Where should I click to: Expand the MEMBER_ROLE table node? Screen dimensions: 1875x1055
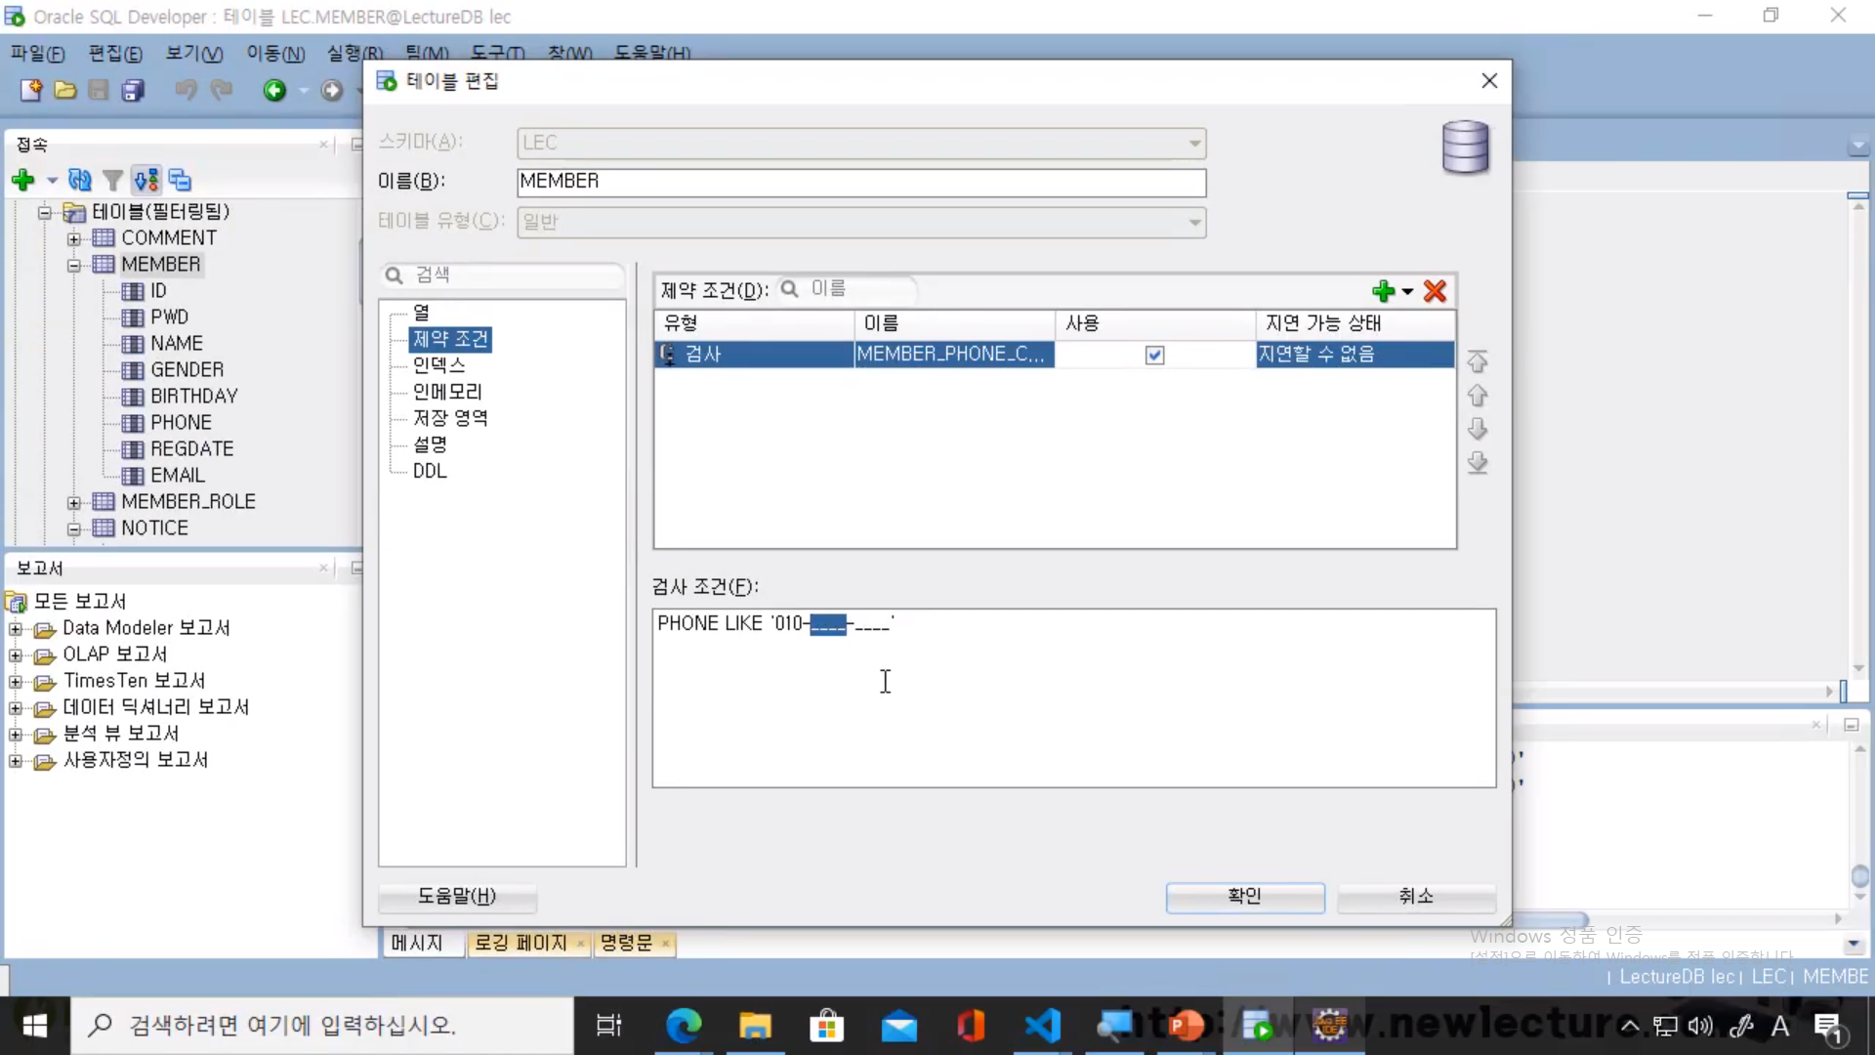click(74, 502)
